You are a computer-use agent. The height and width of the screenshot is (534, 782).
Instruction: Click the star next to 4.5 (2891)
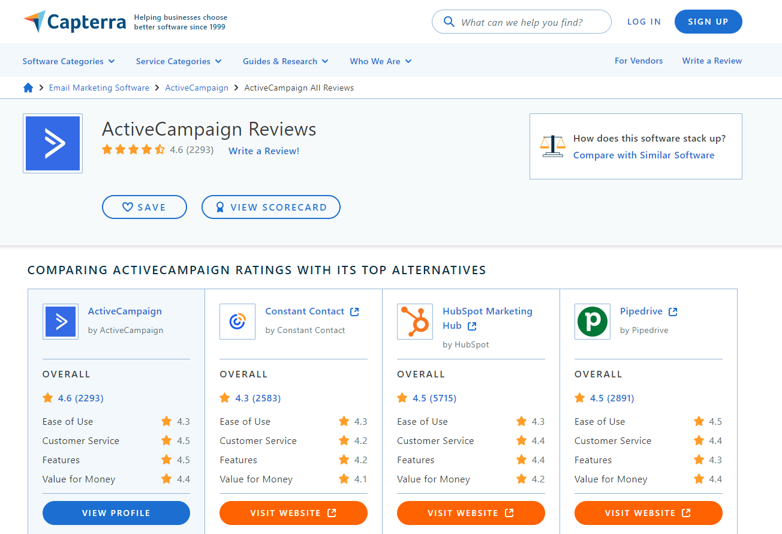tap(580, 398)
